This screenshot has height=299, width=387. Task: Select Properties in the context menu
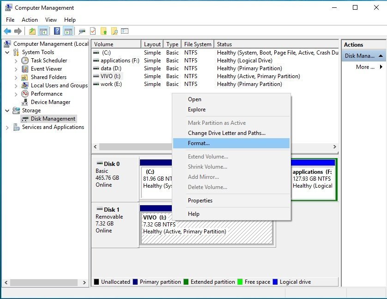[x=231, y=201]
